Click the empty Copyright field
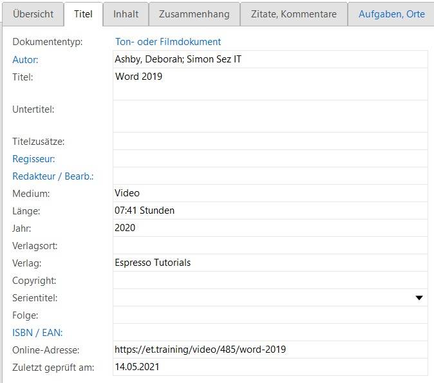Viewport: 434px width, 383px height. (x=270, y=280)
